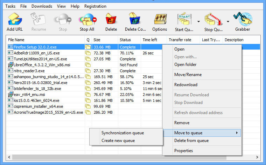
Task: Sort by the Status column header
Action: [x=125, y=40]
